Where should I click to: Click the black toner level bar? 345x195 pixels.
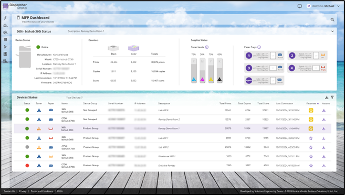pos(219,70)
